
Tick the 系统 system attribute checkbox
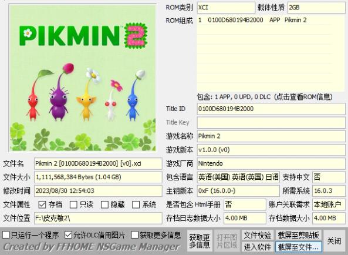click(136, 204)
